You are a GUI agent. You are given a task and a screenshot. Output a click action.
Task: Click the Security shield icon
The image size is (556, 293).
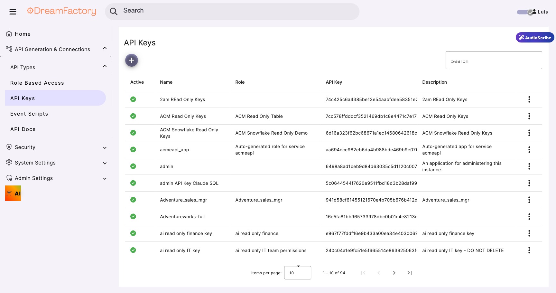pyautogui.click(x=9, y=147)
